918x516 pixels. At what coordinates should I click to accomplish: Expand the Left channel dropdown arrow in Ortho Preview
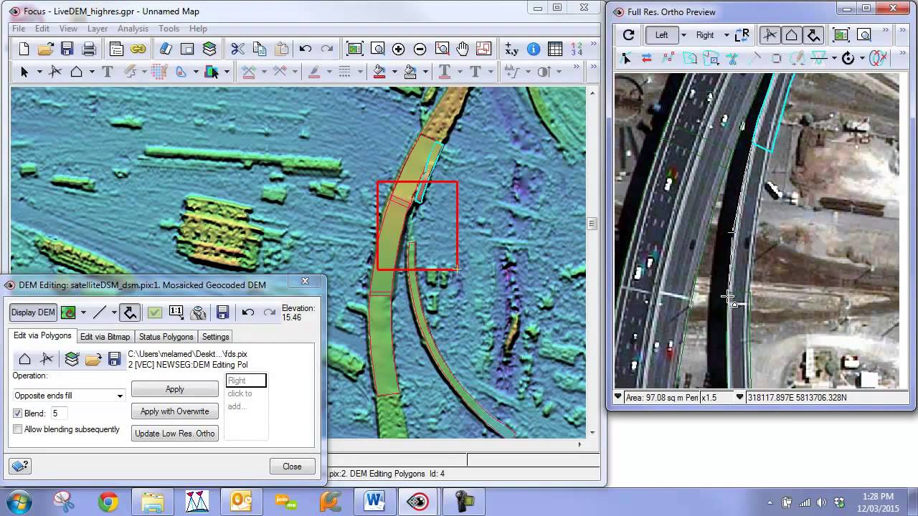[x=683, y=34]
